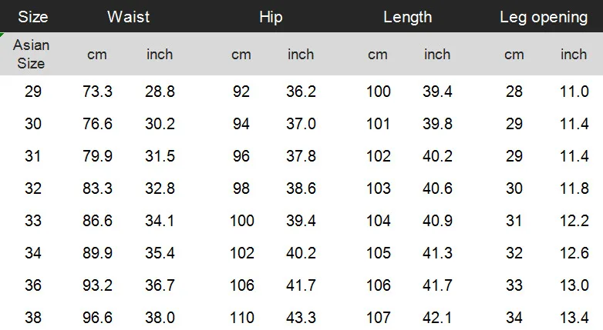Click the Hip column header
Viewport: 603px width, 330px height.
point(271,17)
